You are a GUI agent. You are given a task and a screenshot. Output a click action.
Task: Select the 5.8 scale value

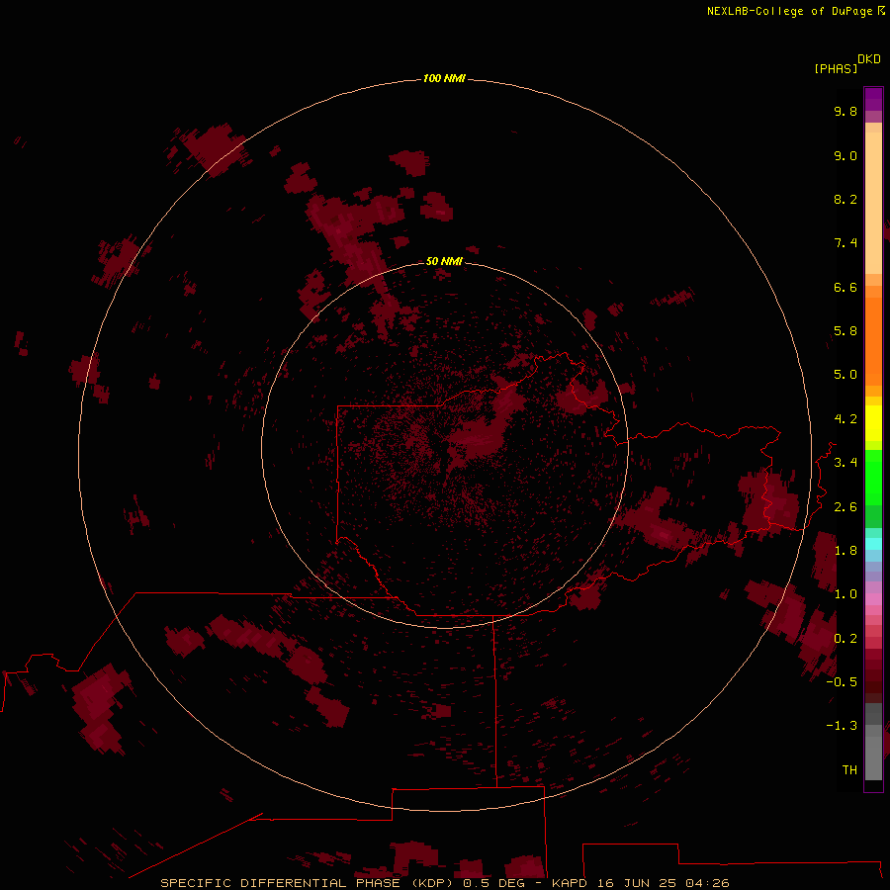845,331
